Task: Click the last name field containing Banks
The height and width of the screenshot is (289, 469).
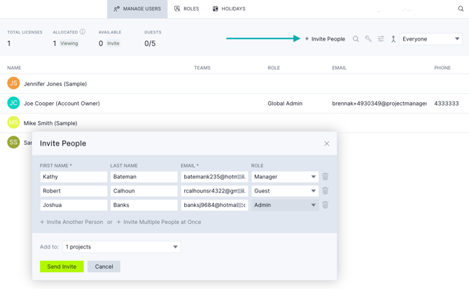Action: coord(144,205)
